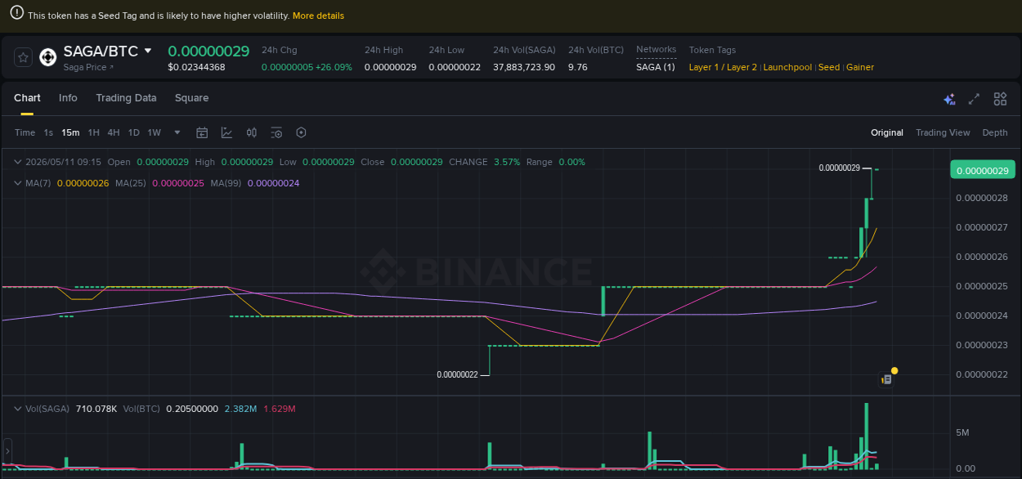Click the MA(7) indicator label
The image size is (1022, 479).
[38, 183]
